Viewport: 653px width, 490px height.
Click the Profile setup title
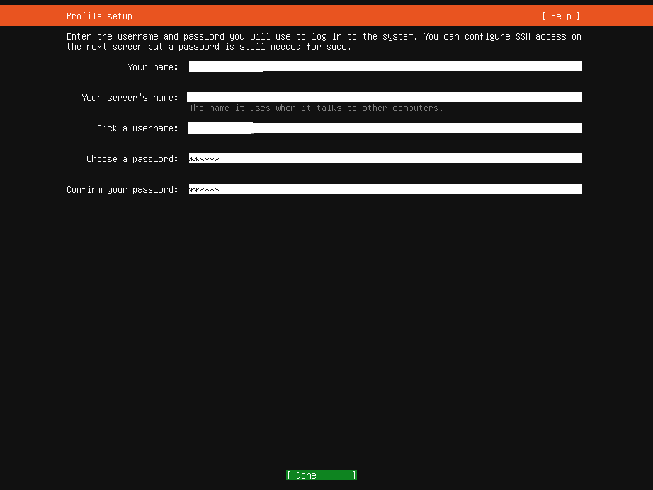coord(99,16)
